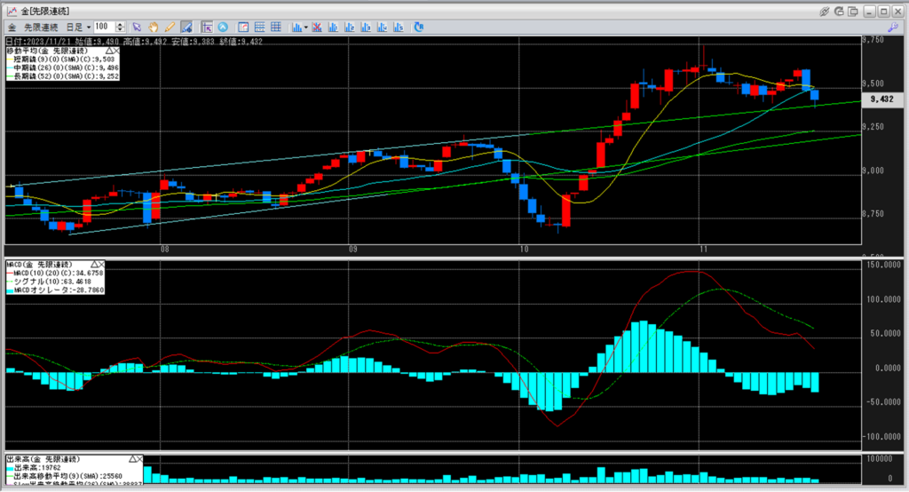The height and width of the screenshot is (492, 909).
Task: Open the wrench settings icon
Action: click(893, 28)
